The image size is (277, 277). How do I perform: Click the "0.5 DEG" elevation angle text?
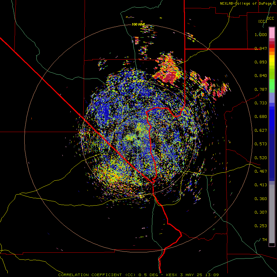pyautogui.click(x=148, y=275)
